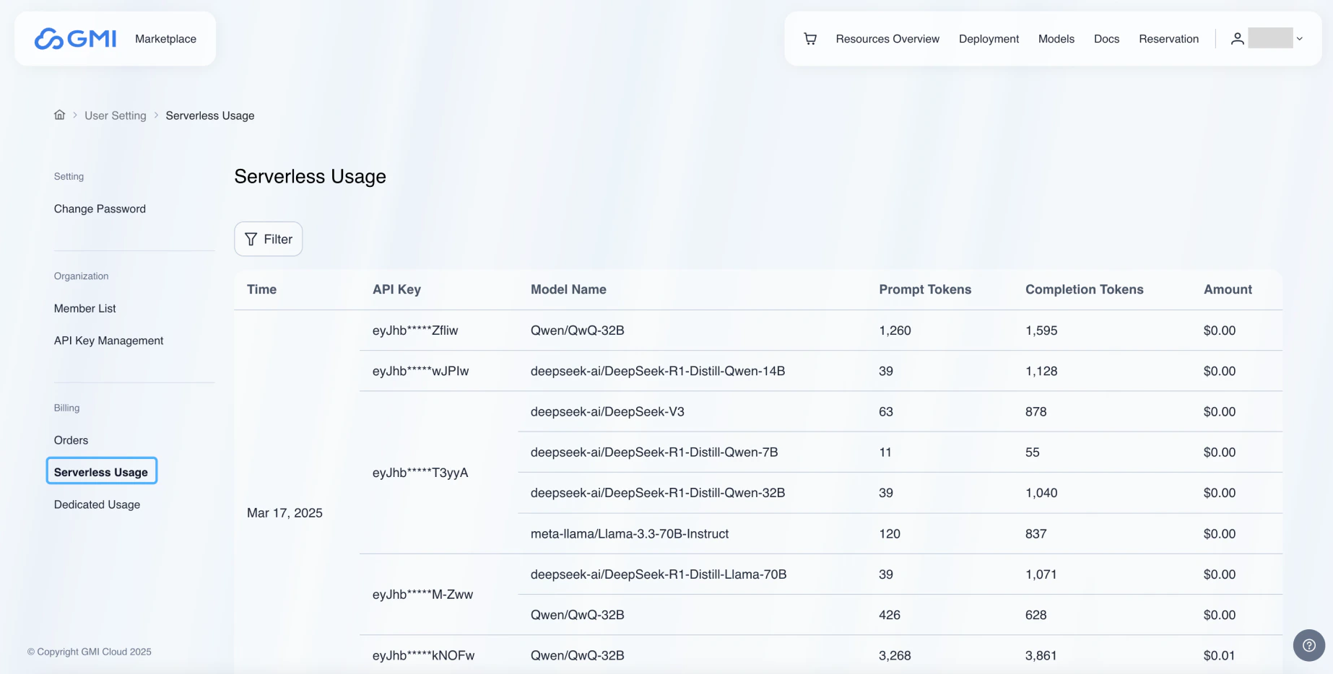Click the Amount column header
Image resolution: width=1333 pixels, height=674 pixels.
coord(1228,289)
